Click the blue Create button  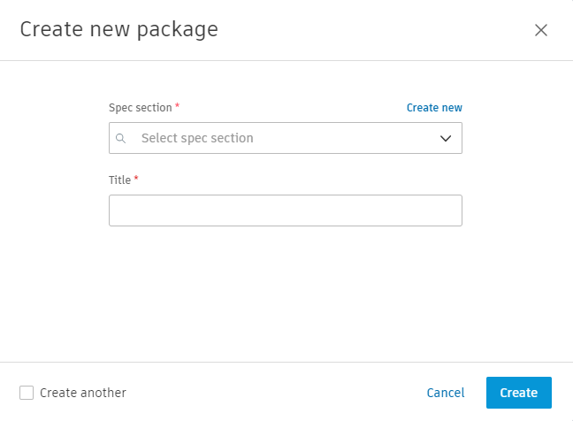pos(518,393)
